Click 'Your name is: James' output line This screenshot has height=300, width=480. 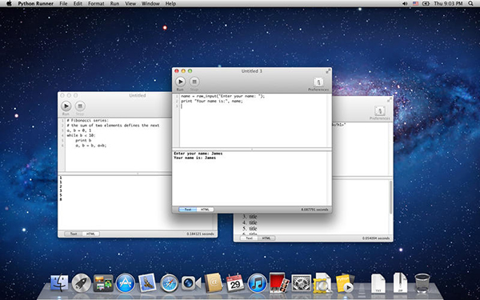click(x=194, y=158)
